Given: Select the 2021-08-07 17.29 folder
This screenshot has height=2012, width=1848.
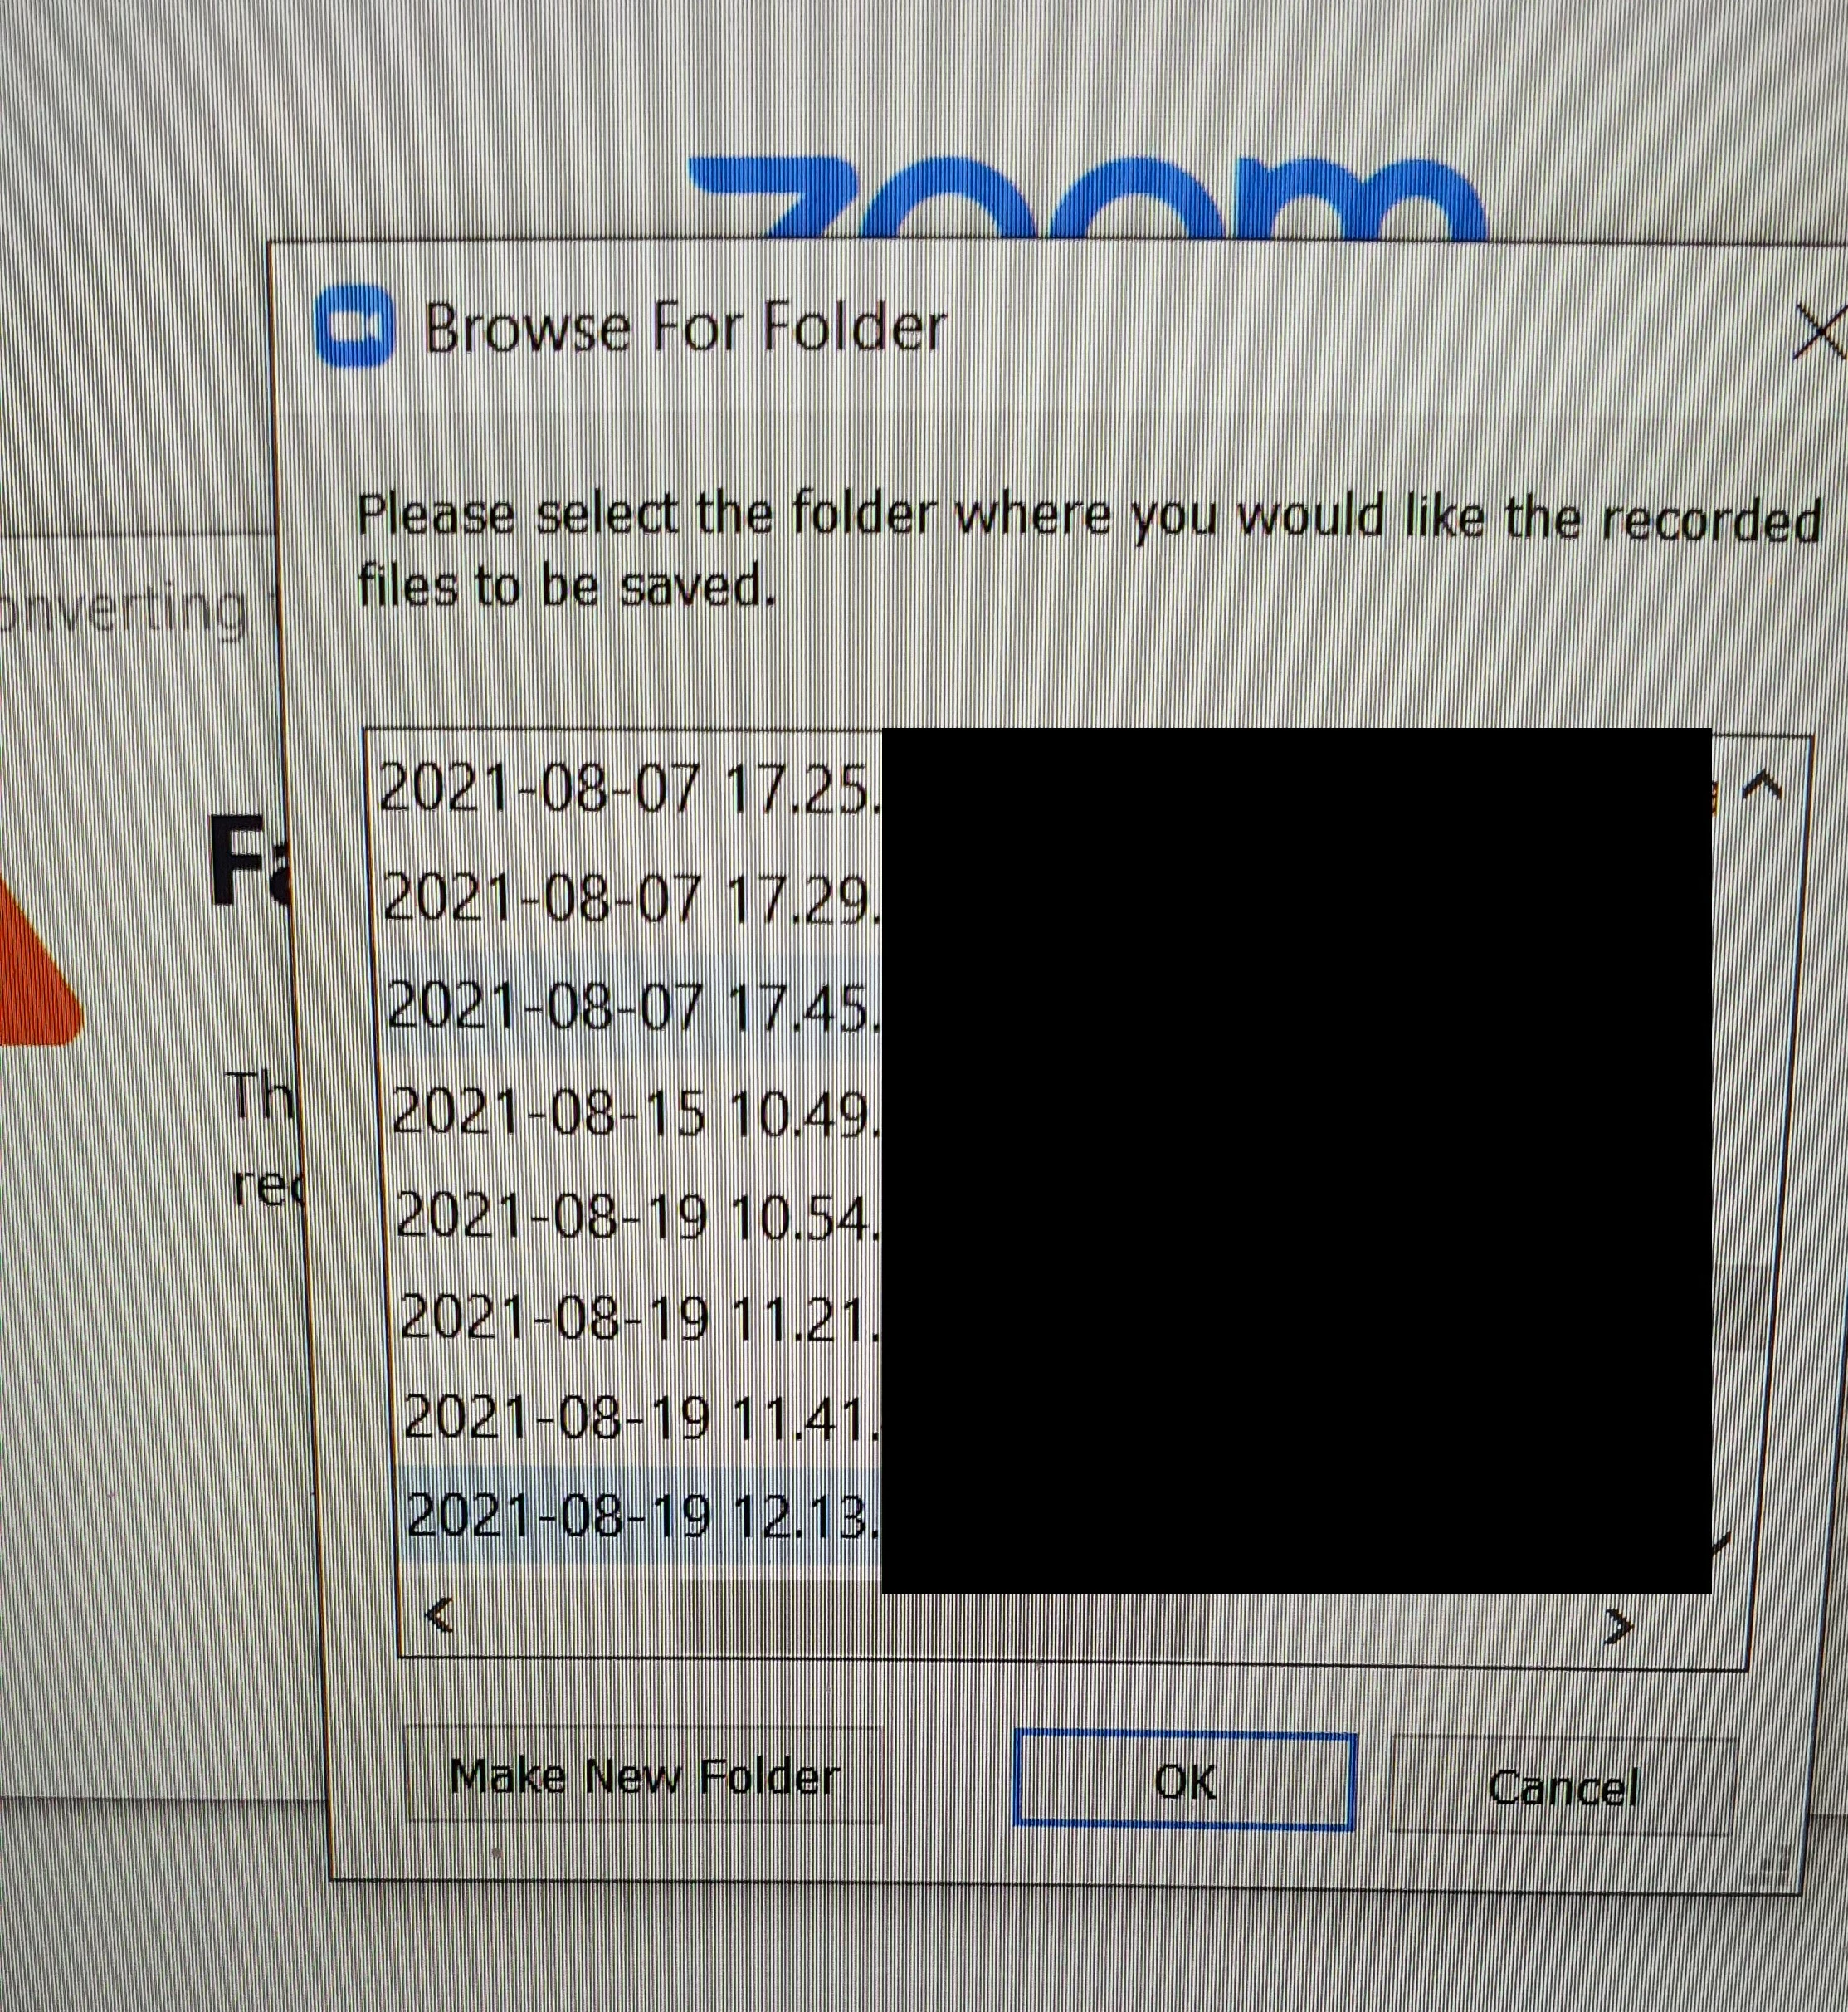Looking at the screenshot, I should tap(628, 899).
